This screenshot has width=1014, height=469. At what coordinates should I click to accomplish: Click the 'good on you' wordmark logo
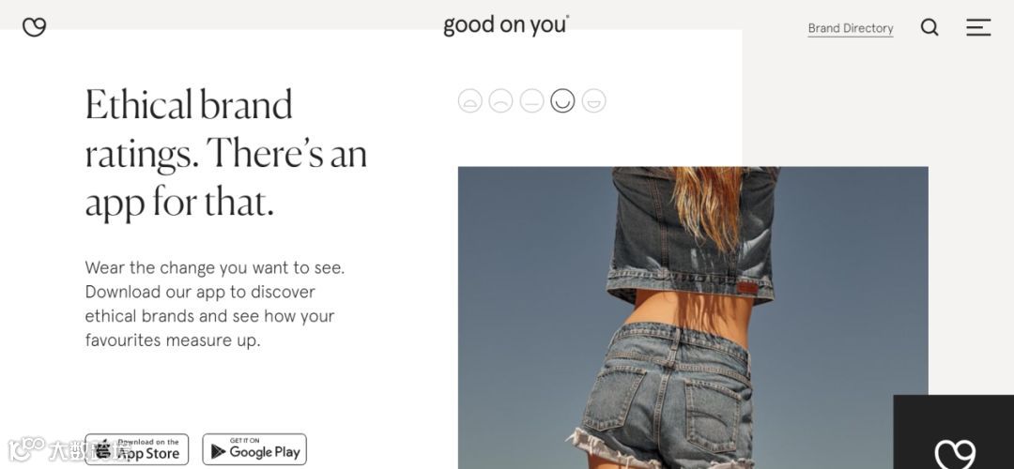pyautogui.click(x=506, y=26)
